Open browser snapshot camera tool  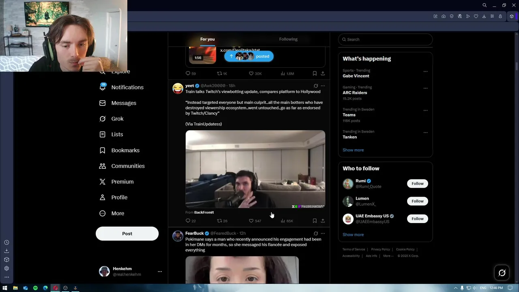click(x=444, y=16)
